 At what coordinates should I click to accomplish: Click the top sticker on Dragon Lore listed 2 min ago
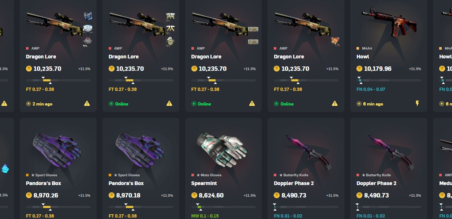(87, 16)
